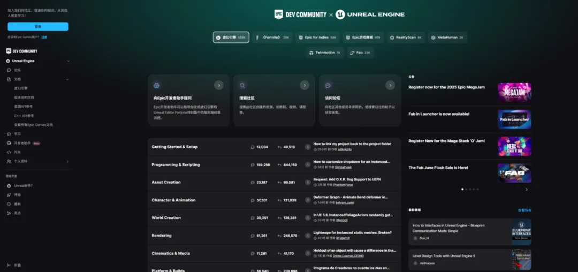This screenshot has height=272, width=578.
Task: Click chat bubble icon on 访问论坛 card
Action: coord(328,86)
